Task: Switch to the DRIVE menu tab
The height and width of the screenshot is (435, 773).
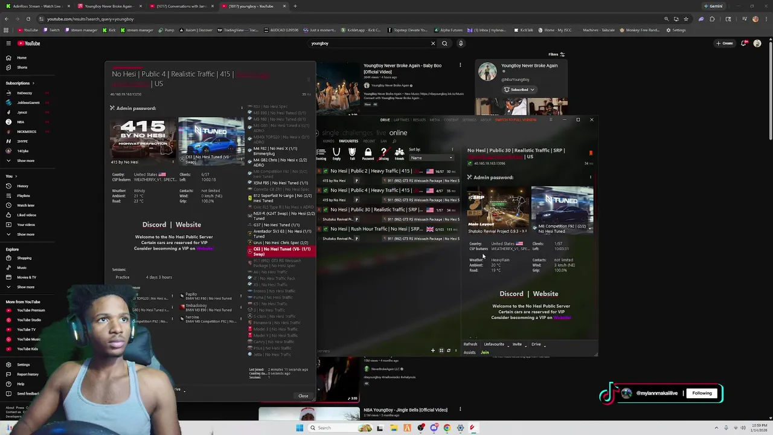Action: pyautogui.click(x=385, y=120)
